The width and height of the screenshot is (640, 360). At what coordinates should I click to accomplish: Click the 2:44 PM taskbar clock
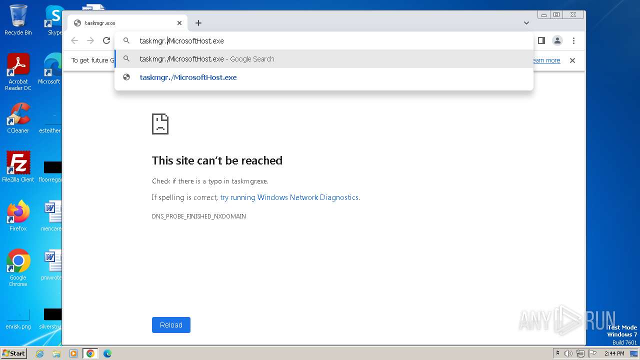614,353
